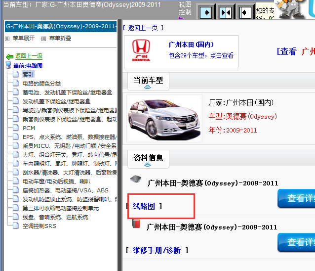Click 查看详细 button for 线路图

[x=296, y=198]
